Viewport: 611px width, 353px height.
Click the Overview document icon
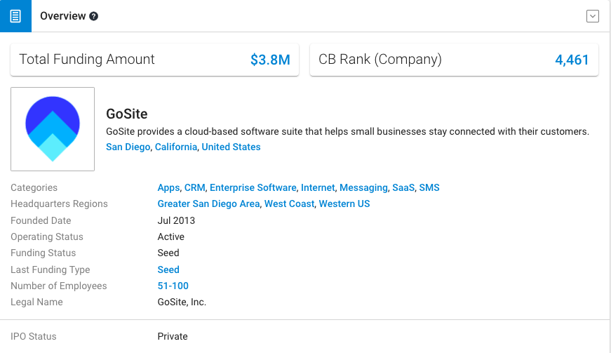point(15,16)
